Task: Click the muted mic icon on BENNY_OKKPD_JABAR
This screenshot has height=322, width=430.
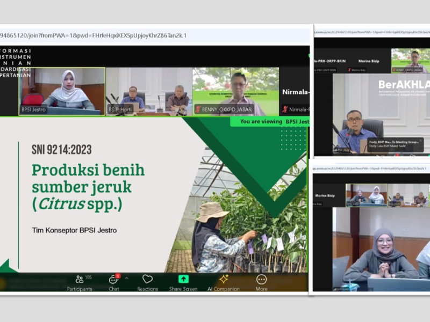Action: click(198, 109)
